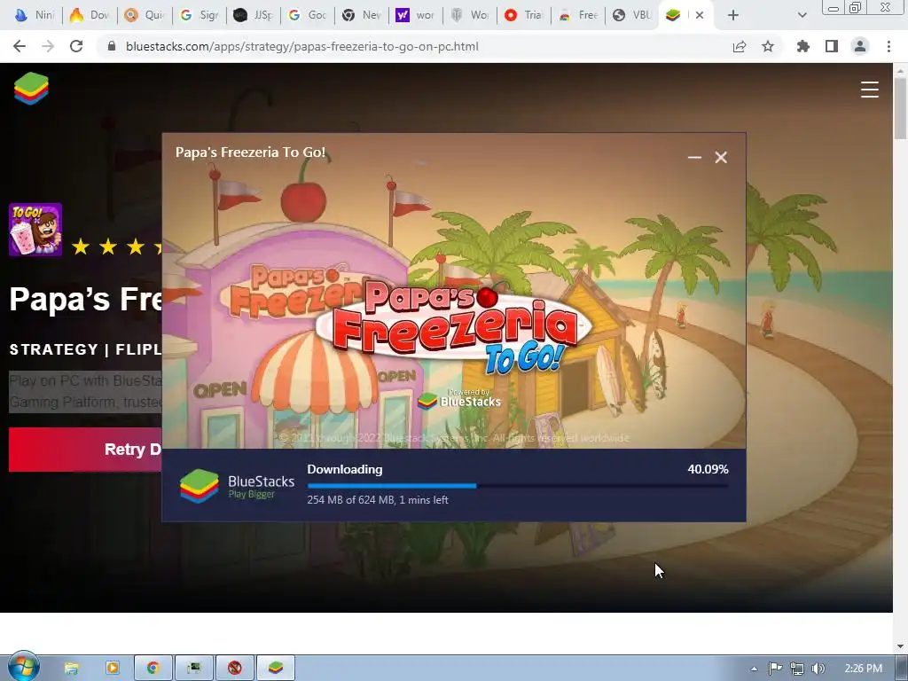Click the STRATEGY category link

pyautogui.click(x=54, y=349)
